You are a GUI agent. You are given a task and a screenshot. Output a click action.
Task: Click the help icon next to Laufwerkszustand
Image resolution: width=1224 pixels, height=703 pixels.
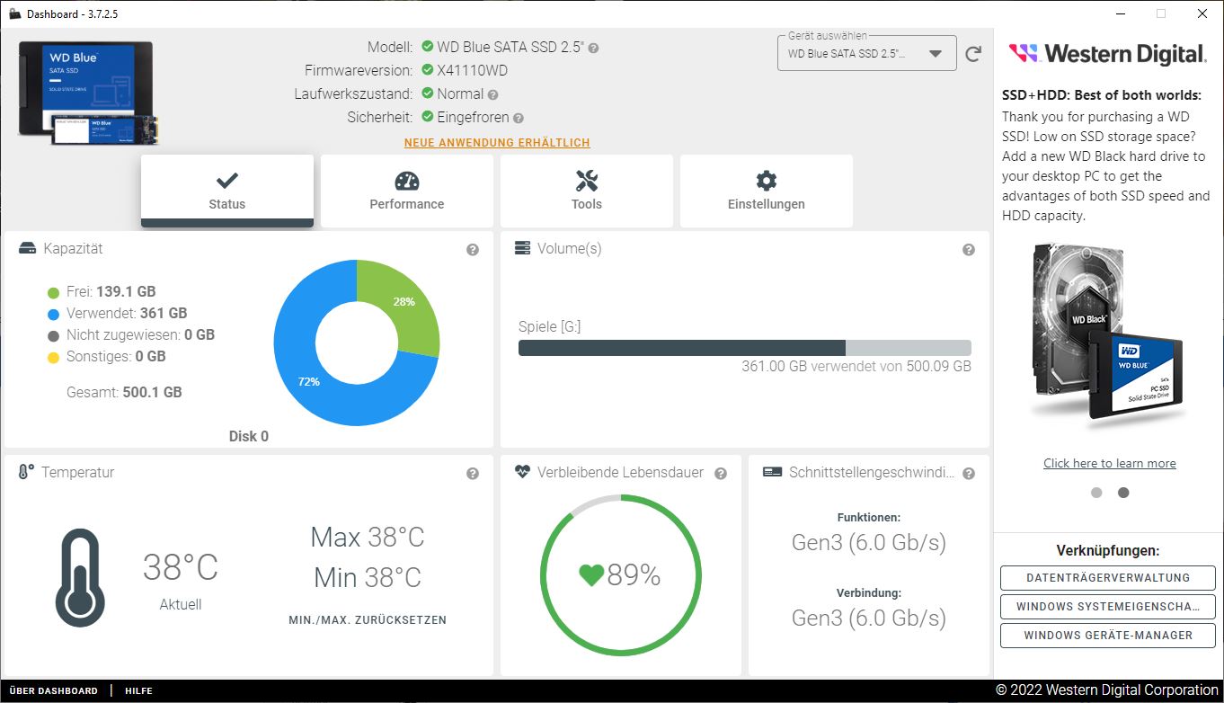(492, 94)
